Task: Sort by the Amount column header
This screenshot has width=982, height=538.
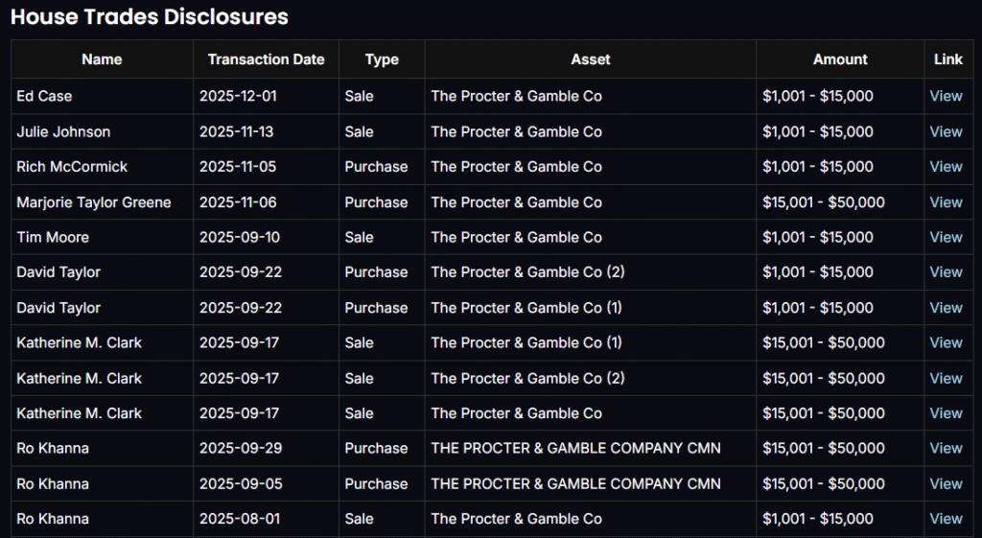Action: tap(840, 59)
